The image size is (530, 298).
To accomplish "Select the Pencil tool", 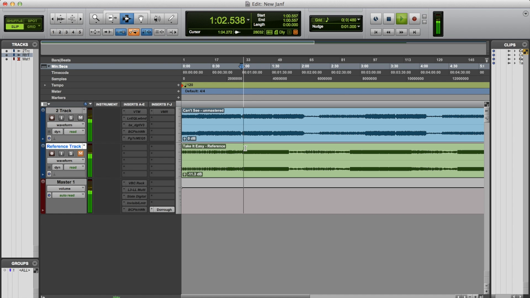I will (171, 19).
